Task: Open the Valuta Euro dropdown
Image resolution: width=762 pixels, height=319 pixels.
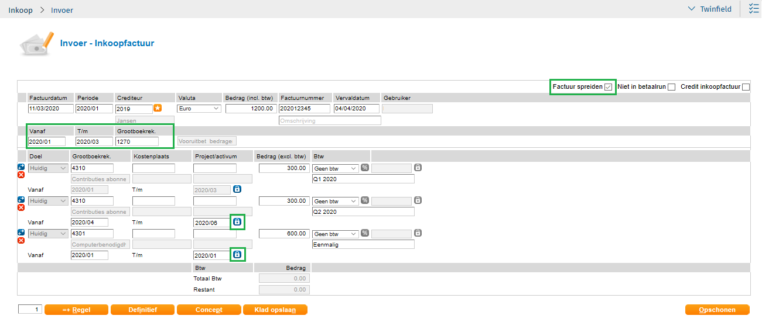Action: click(199, 109)
